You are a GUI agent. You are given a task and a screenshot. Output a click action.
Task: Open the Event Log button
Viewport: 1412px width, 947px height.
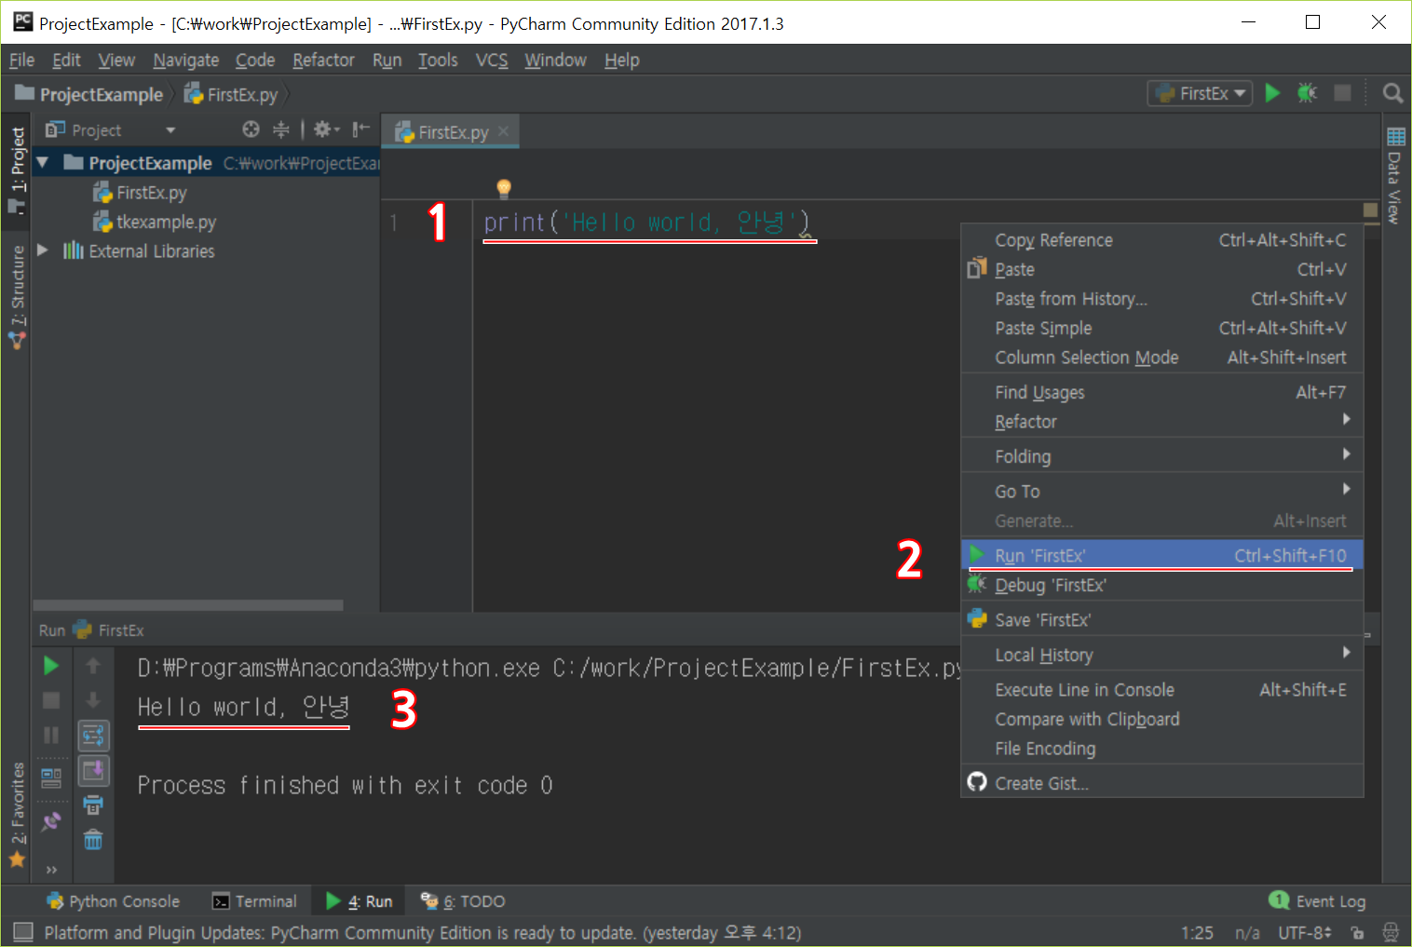(1318, 901)
